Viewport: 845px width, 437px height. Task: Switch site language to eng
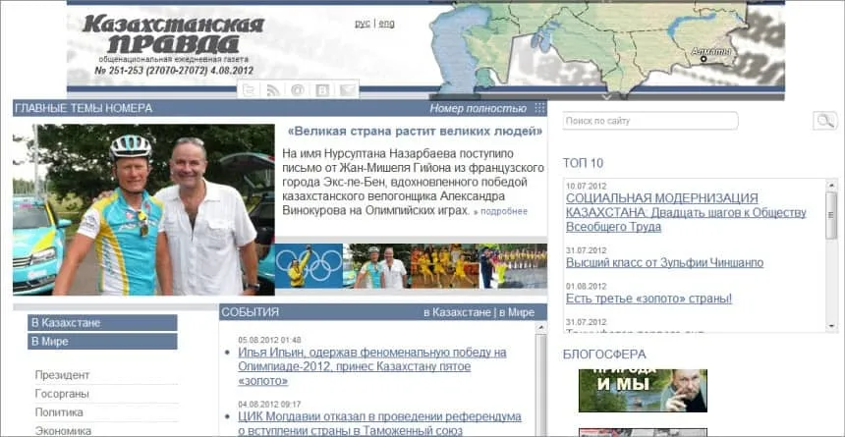386,23
